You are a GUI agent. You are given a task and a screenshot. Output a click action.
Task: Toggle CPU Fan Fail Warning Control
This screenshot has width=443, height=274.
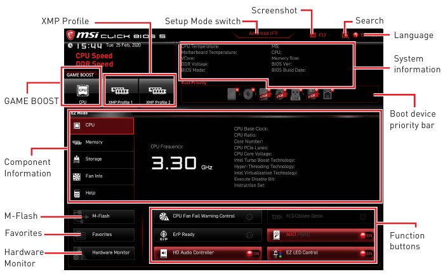click(208, 216)
